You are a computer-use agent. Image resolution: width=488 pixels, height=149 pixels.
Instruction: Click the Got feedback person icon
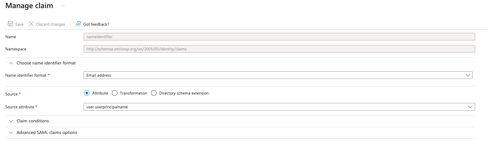click(78, 24)
